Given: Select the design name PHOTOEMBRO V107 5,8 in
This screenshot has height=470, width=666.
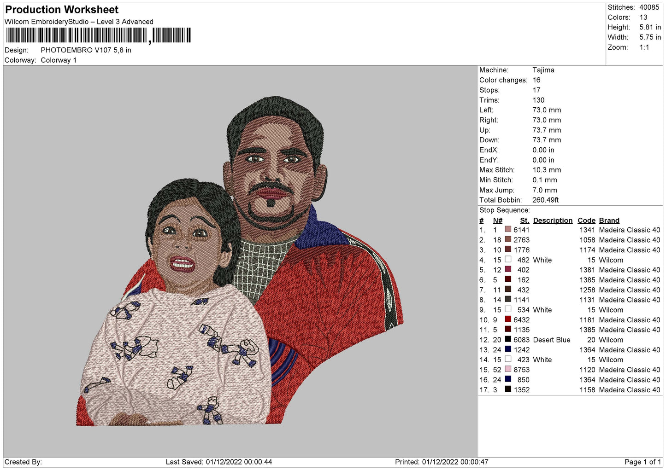Looking at the screenshot, I should tap(86, 50).
